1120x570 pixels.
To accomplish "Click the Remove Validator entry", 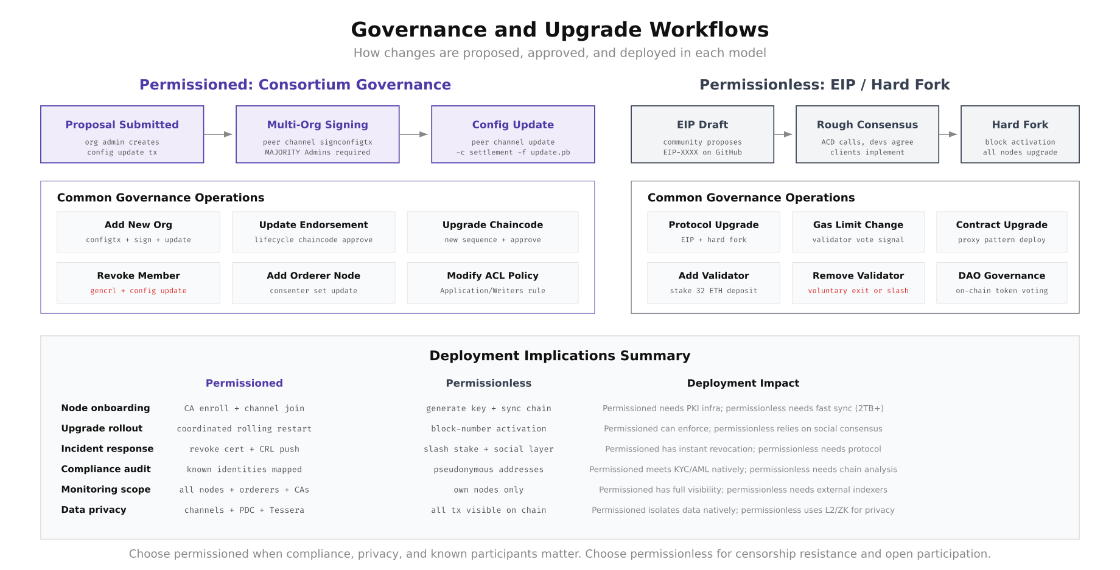I will tap(858, 282).
